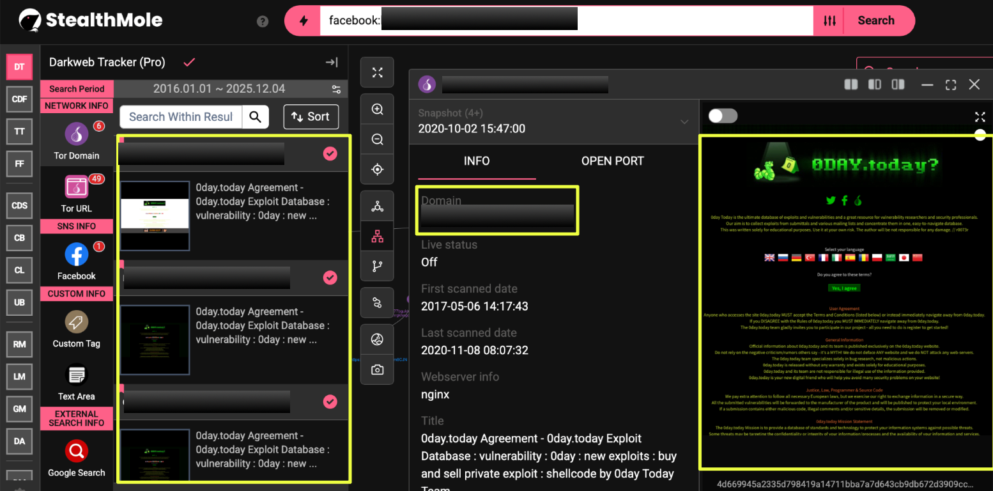Open the Google Search external icon
Screen dimensions: 993x491
point(76,452)
